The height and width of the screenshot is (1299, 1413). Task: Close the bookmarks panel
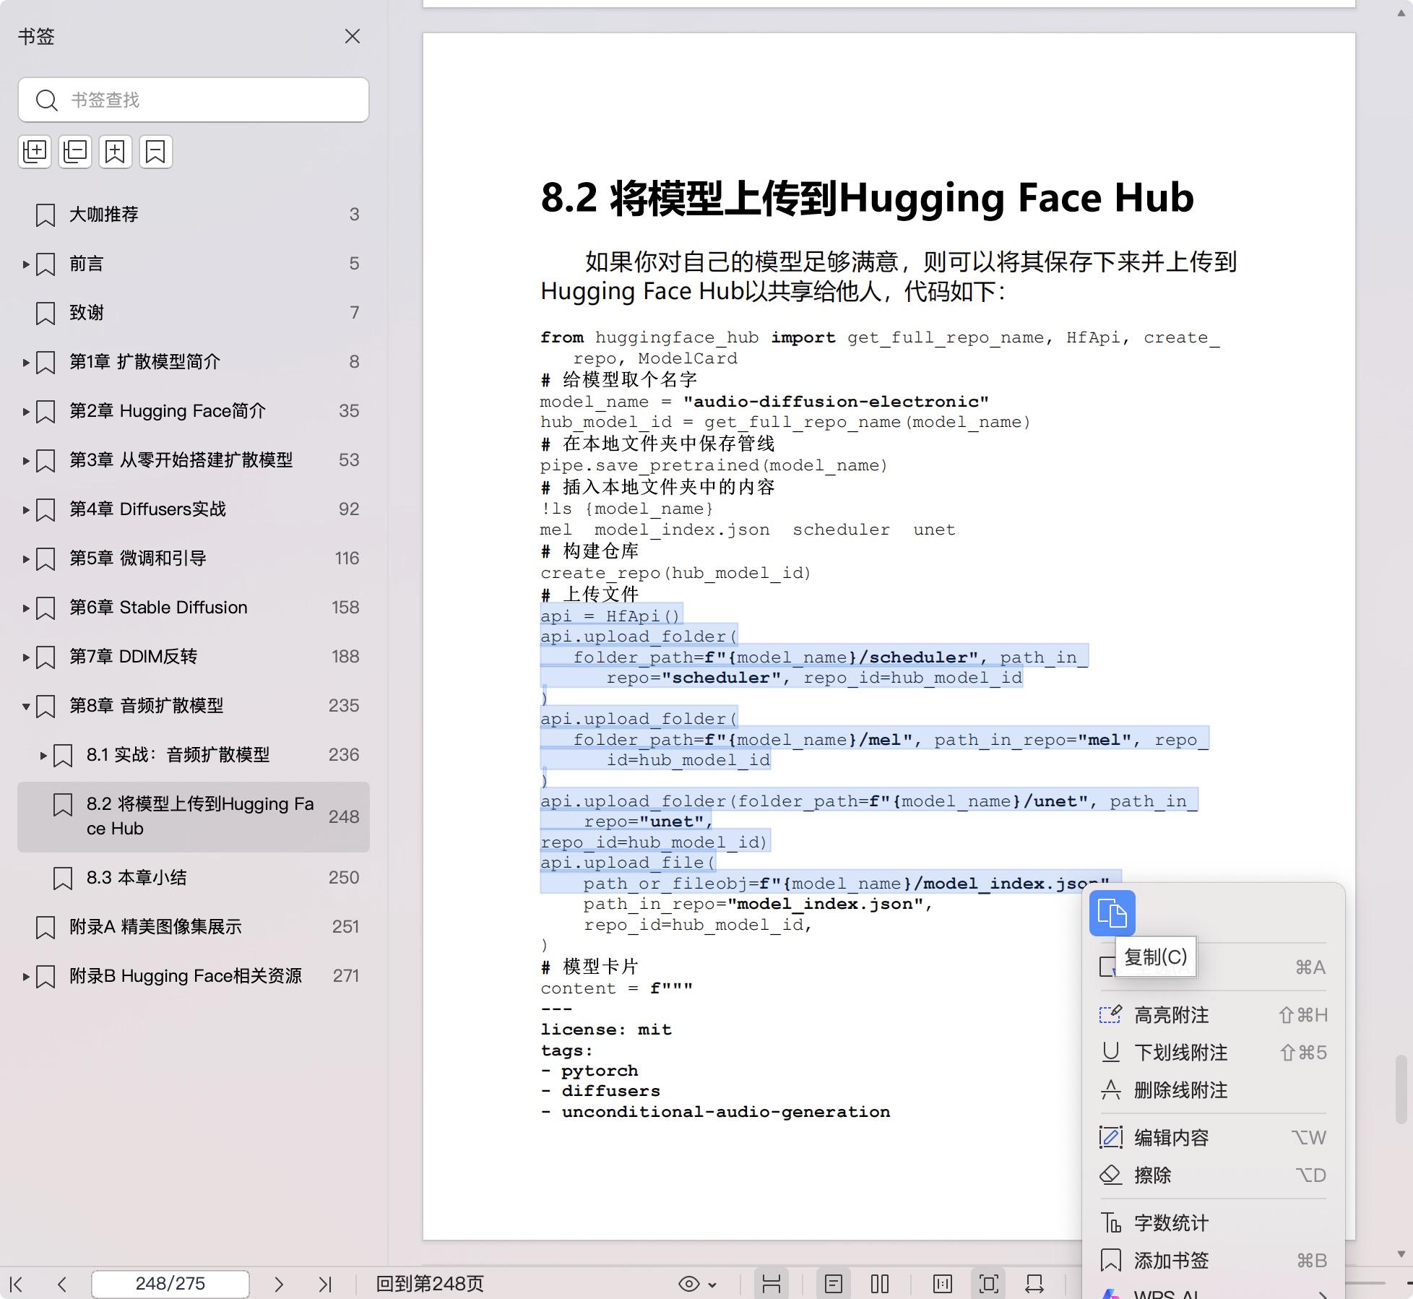point(353,36)
